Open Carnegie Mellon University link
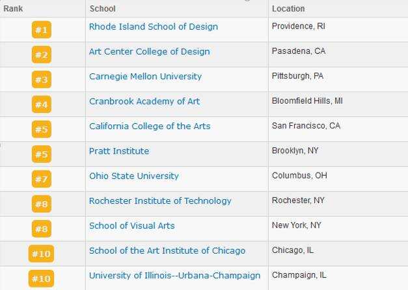Screen dimensions: 408x290 click(x=145, y=77)
